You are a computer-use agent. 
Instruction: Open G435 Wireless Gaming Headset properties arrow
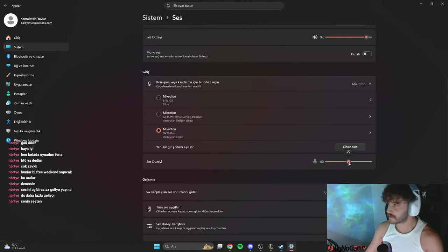tap(370, 117)
